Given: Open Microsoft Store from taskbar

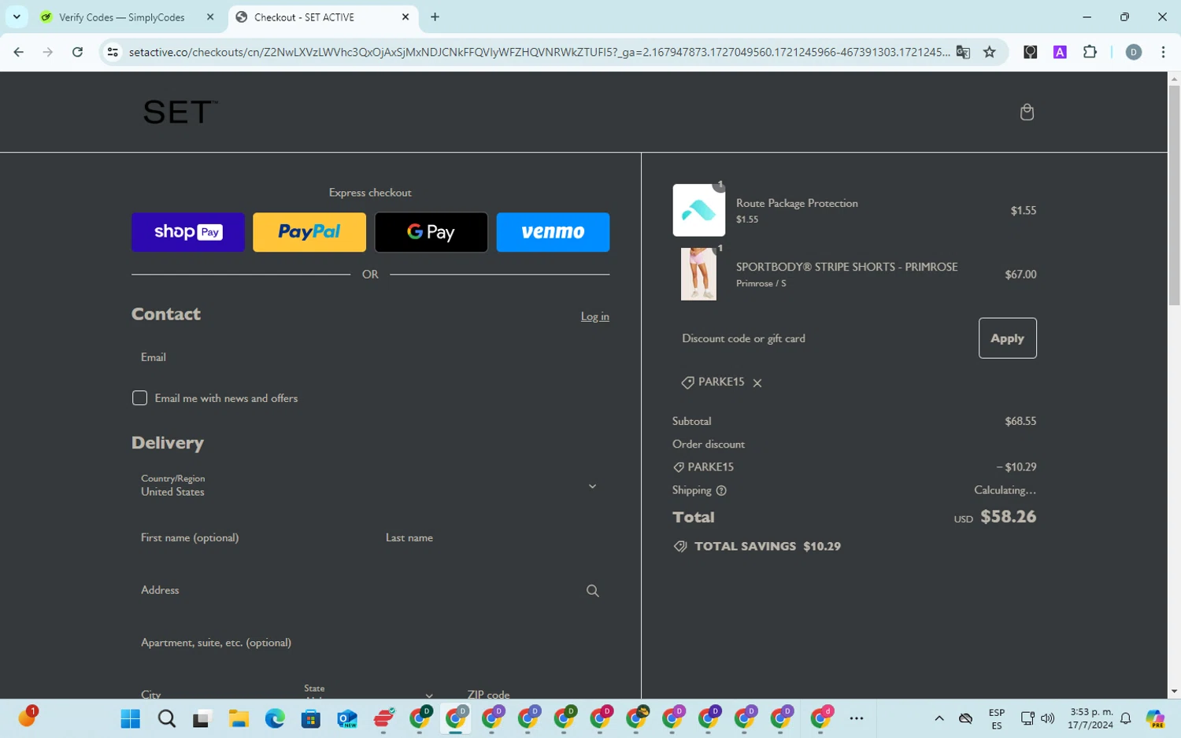Looking at the screenshot, I should [311, 718].
